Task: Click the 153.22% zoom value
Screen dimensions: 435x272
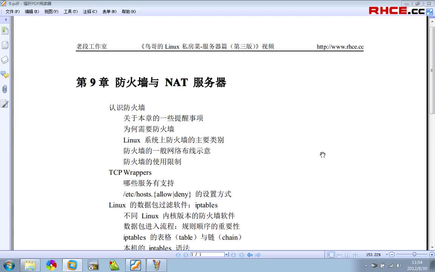Action: [373, 255]
